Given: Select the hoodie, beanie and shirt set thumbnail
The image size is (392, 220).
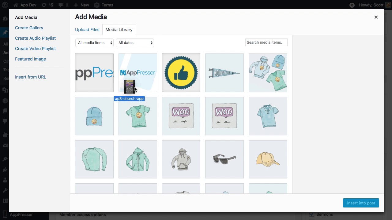Looking at the screenshot, I should pyautogui.click(x=268, y=73).
